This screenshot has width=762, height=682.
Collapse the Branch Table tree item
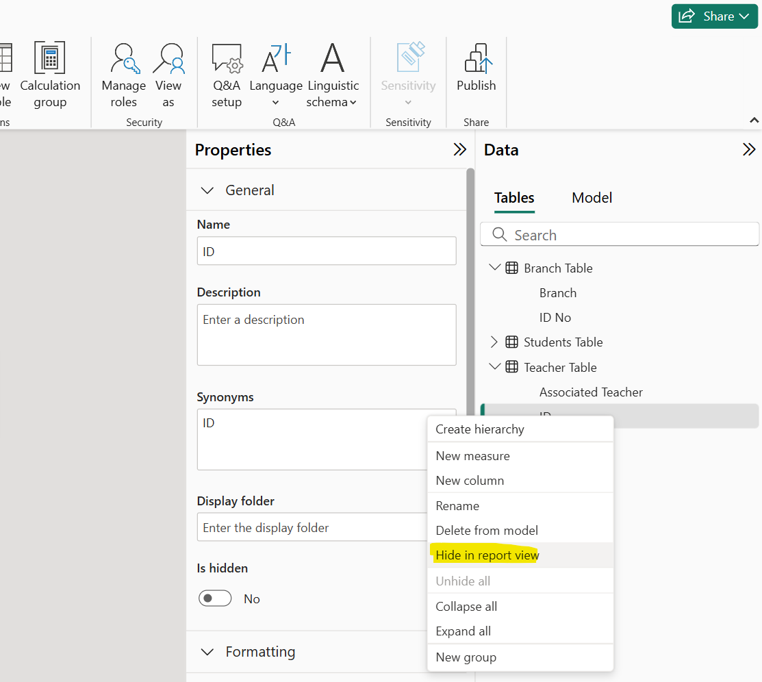coord(495,267)
